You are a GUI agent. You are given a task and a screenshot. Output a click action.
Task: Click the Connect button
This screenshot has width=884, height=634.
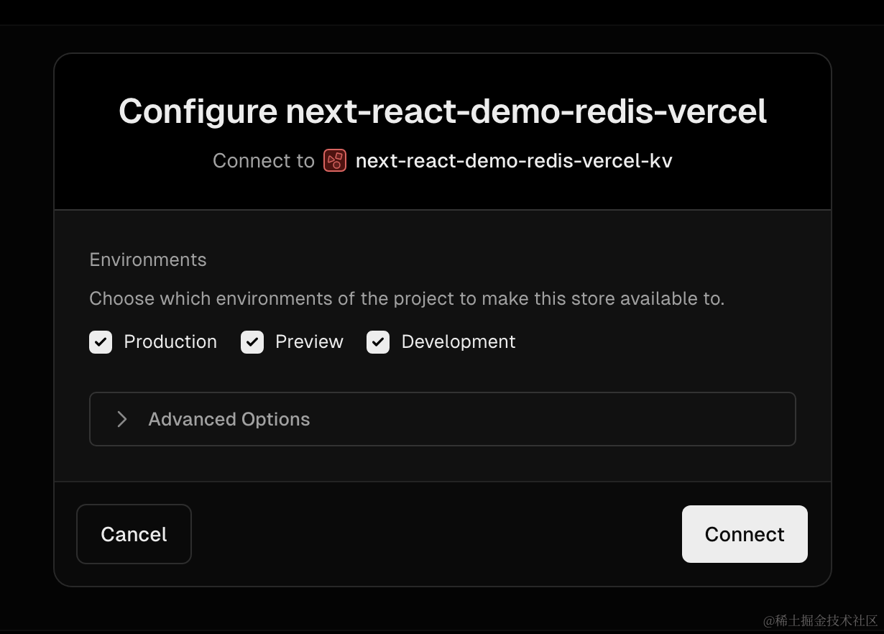(745, 534)
